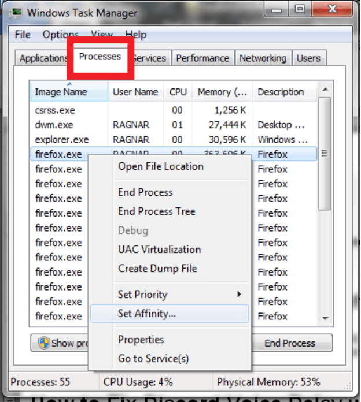Screen dimensions: 361x402
Task: Click the shield icon on Show processes button
Action: click(43, 343)
